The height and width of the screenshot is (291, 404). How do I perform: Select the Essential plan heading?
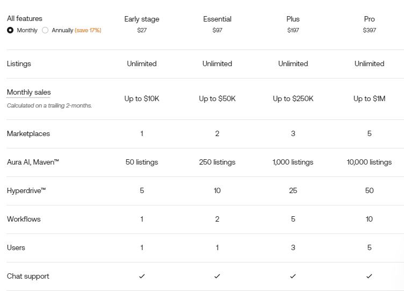(217, 19)
